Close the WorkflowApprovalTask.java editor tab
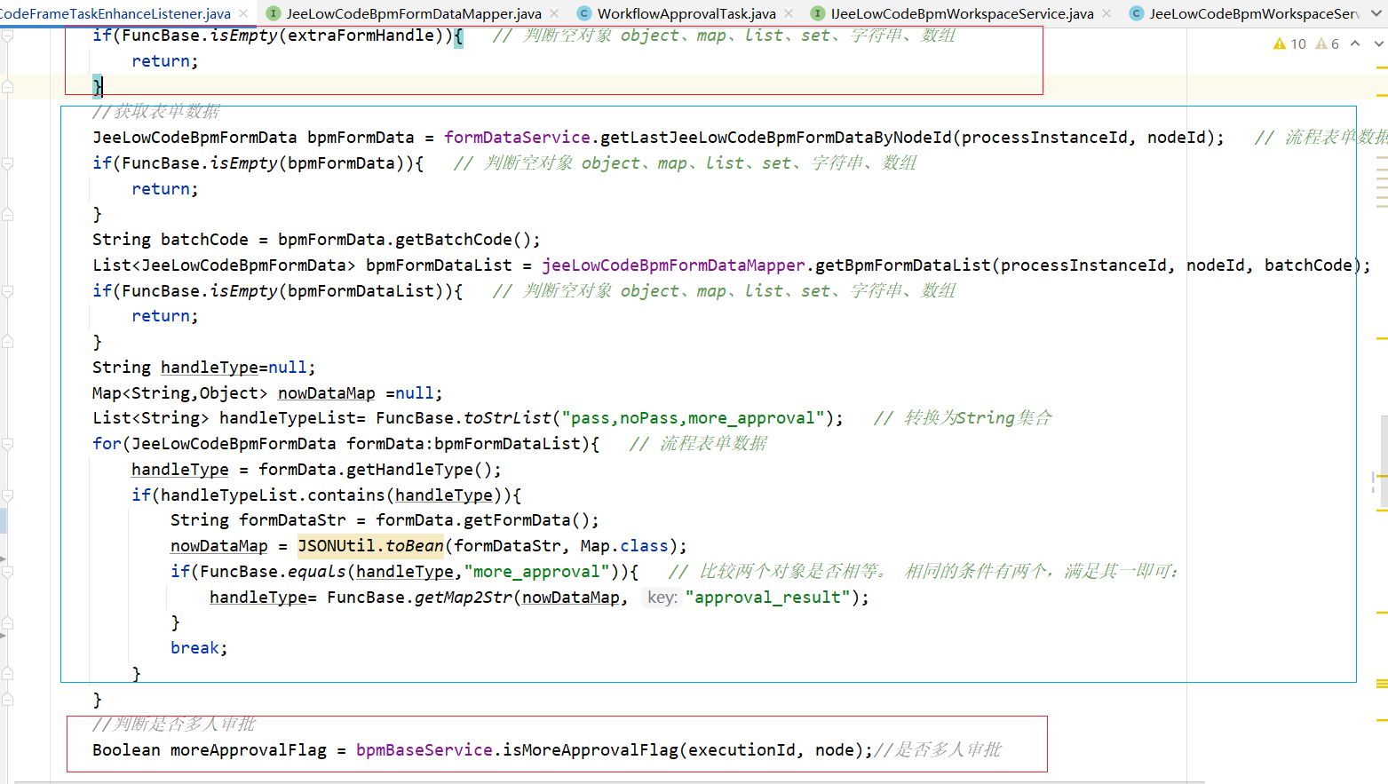 click(789, 13)
